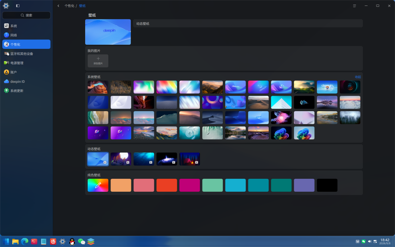Choose the magenta solid color wallpaper
This screenshot has height=247, width=395.
189,185
